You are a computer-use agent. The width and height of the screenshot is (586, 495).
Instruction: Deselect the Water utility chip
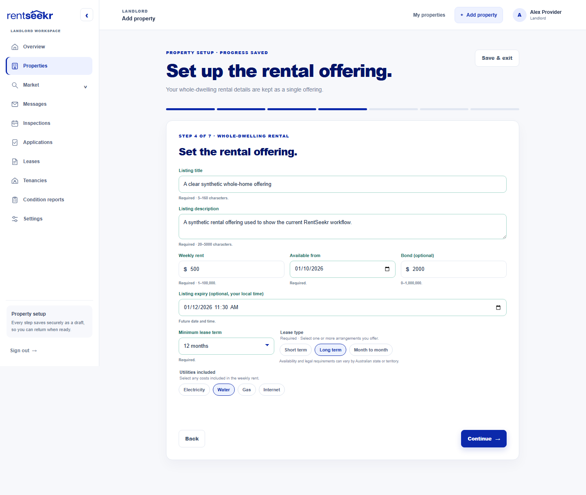(224, 390)
